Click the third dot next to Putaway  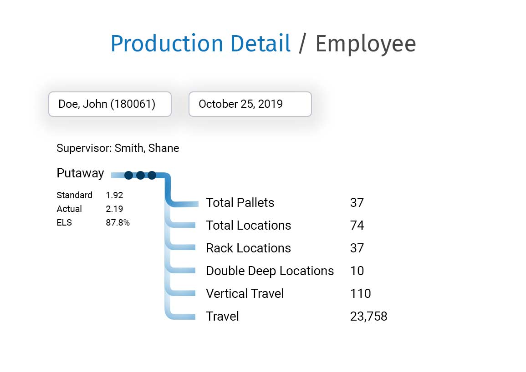(152, 175)
